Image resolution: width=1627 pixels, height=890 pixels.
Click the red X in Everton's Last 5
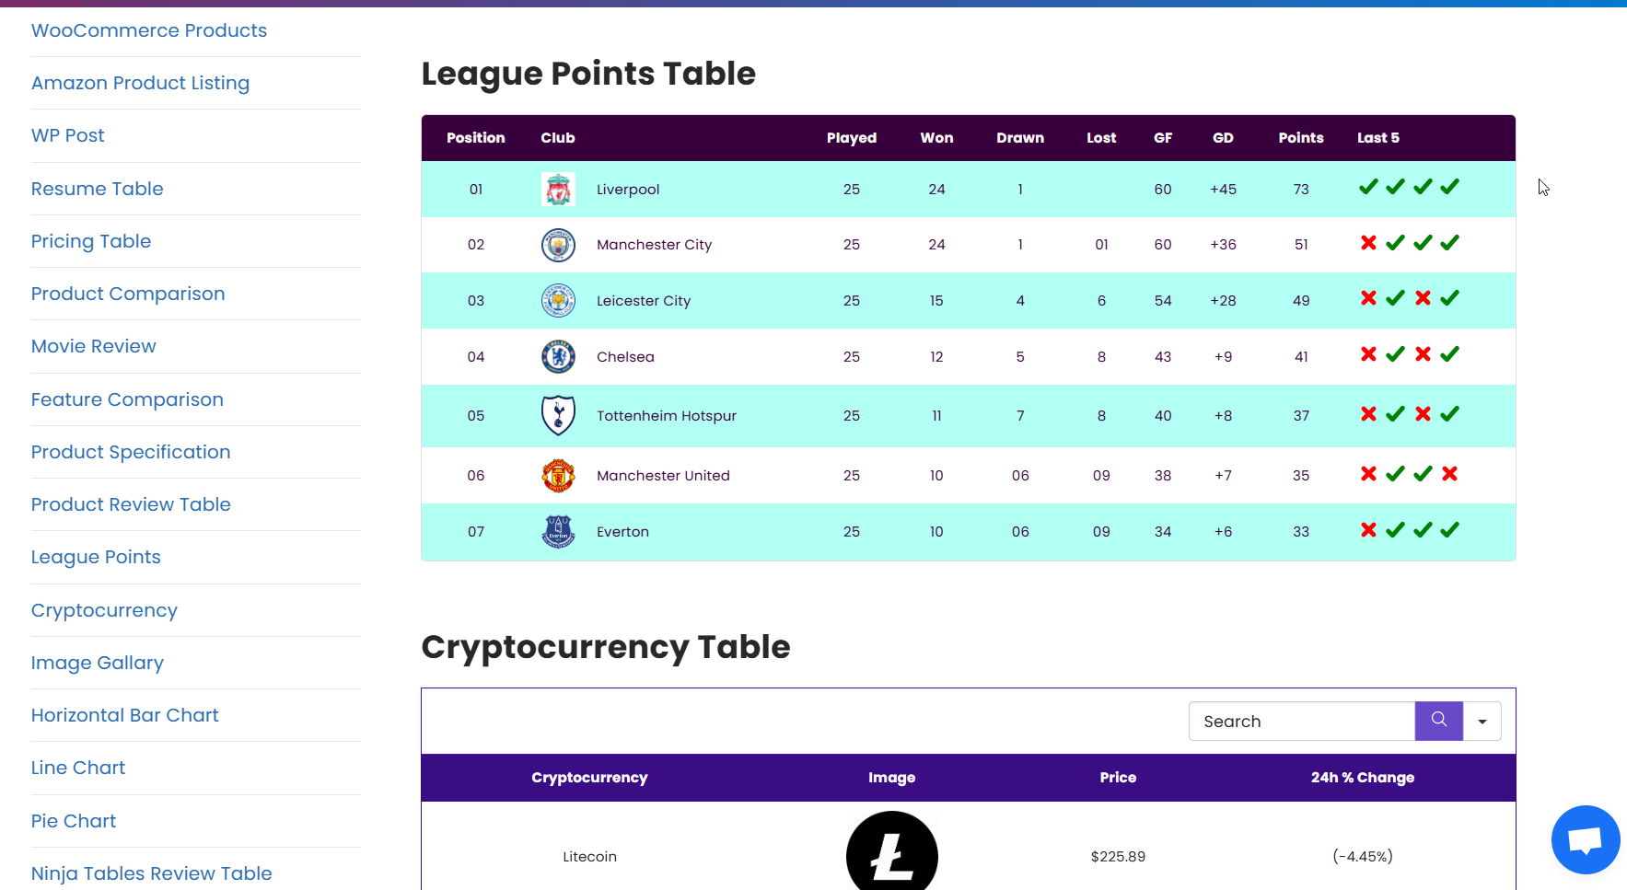[1368, 529]
